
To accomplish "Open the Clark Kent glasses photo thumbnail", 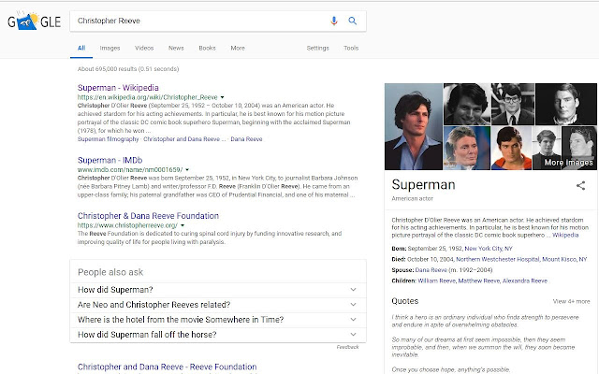I will 513,104.
